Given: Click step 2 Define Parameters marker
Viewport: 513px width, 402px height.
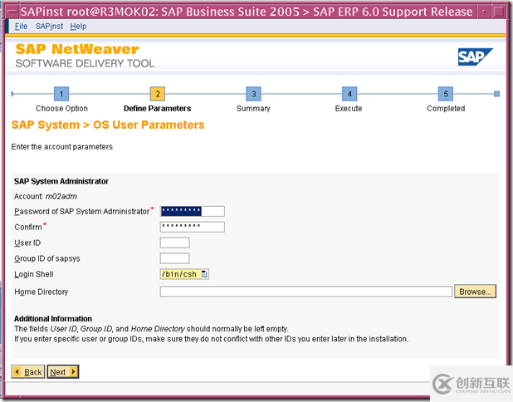Looking at the screenshot, I should 158,94.
